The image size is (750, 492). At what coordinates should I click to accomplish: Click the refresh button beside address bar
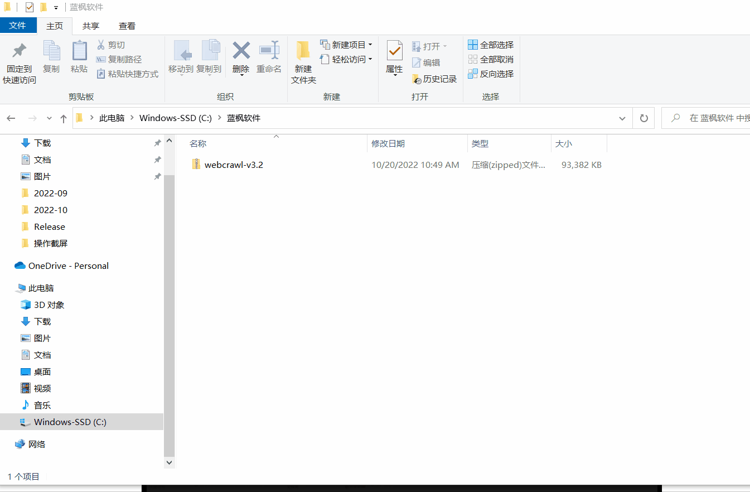click(643, 118)
